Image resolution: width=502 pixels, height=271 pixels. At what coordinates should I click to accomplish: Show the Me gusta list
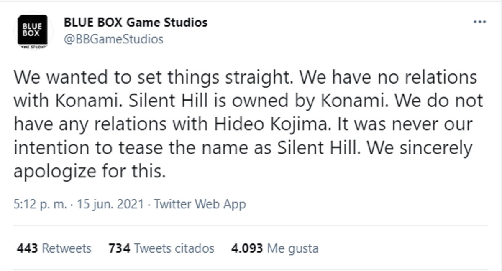[x=293, y=248]
